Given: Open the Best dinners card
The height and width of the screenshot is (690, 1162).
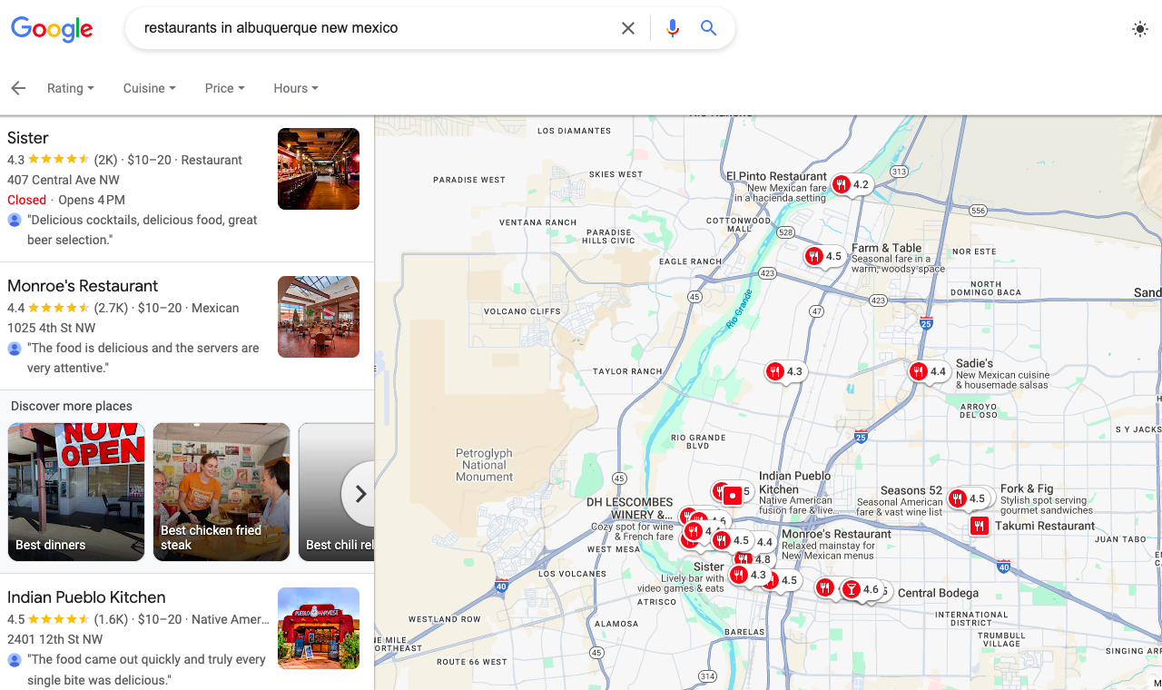Looking at the screenshot, I should point(76,492).
